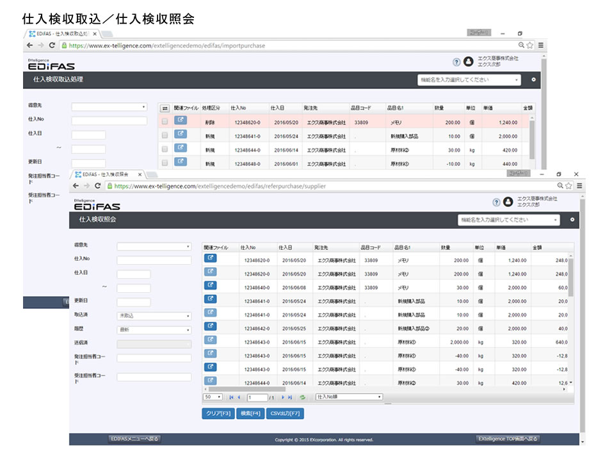Open related file for 削除 row 12348620-0 in 仕入検収取込処理
This screenshot has width=605, height=455.
(181, 120)
